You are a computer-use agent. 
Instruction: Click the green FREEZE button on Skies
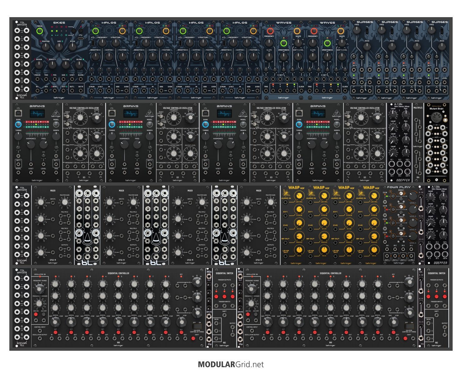pyautogui.click(x=39, y=31)
